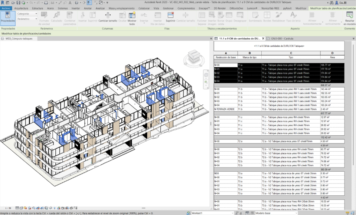The width and height of the screenshot is (356, 215).
Task: Save the project with the floppy disk icon
Action: pyautogui.click(x=19, y=3)
